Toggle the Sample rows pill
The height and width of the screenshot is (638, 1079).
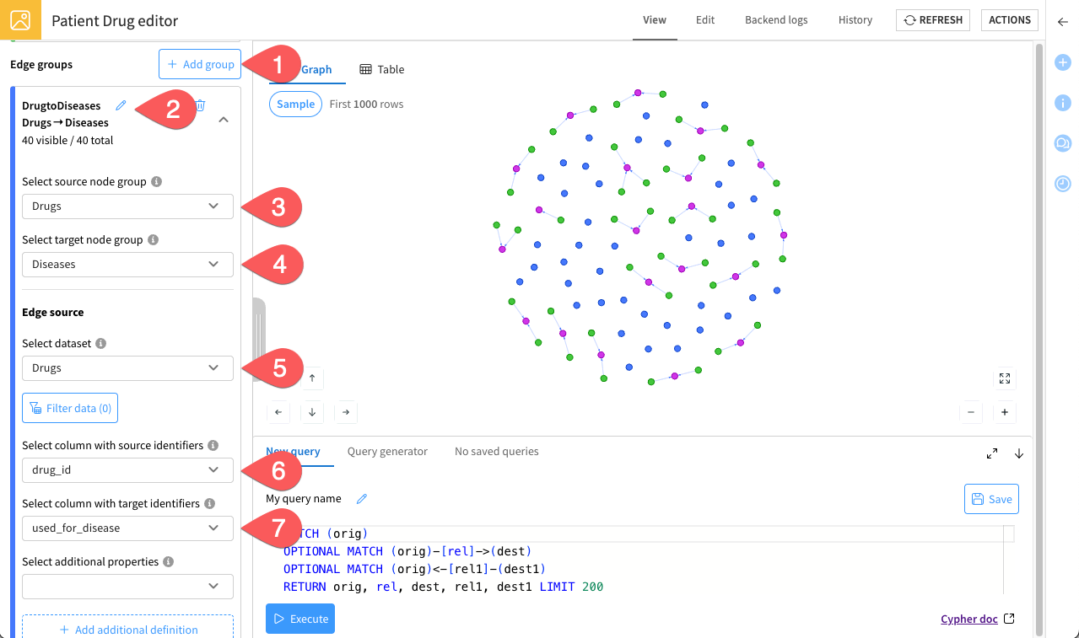pos(295,105)
